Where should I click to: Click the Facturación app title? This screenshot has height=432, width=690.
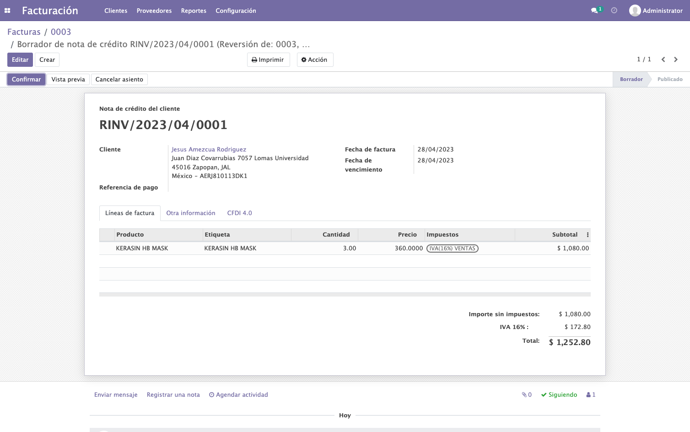50,11
